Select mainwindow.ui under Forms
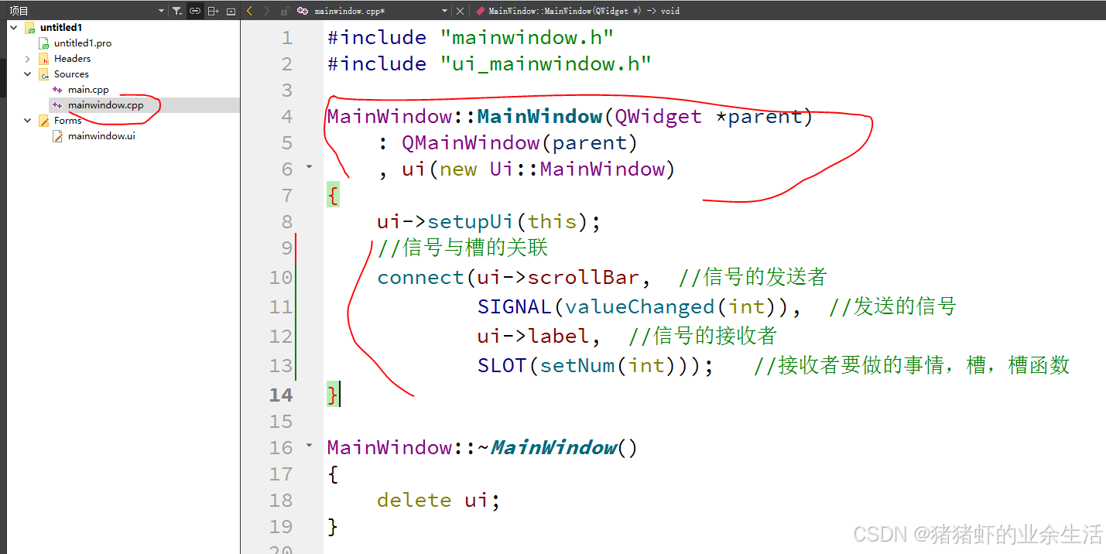Viewport: 1106px width, 554px height. 101,136
